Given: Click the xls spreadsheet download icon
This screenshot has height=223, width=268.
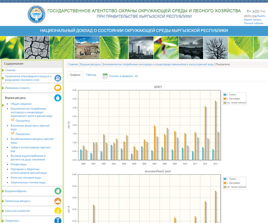Looking at the screenshot, I should [x=105, y=76].
